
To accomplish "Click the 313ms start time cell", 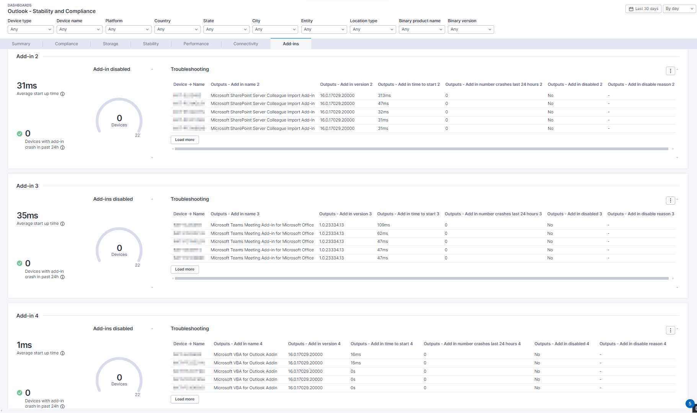I will tap(384, 96).
